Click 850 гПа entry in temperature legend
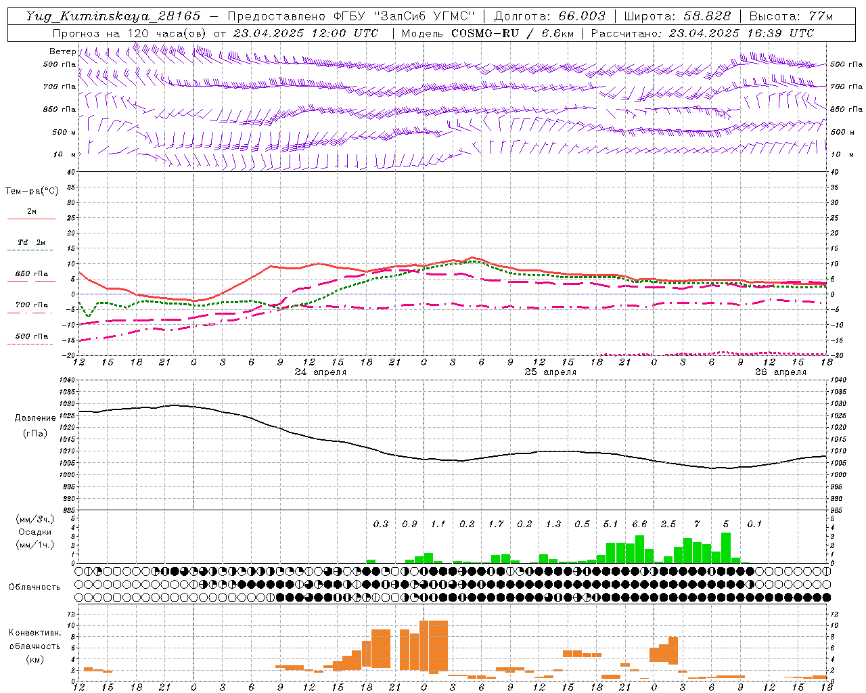The width and height of the screenshot is (866, 693). point(31,274)
